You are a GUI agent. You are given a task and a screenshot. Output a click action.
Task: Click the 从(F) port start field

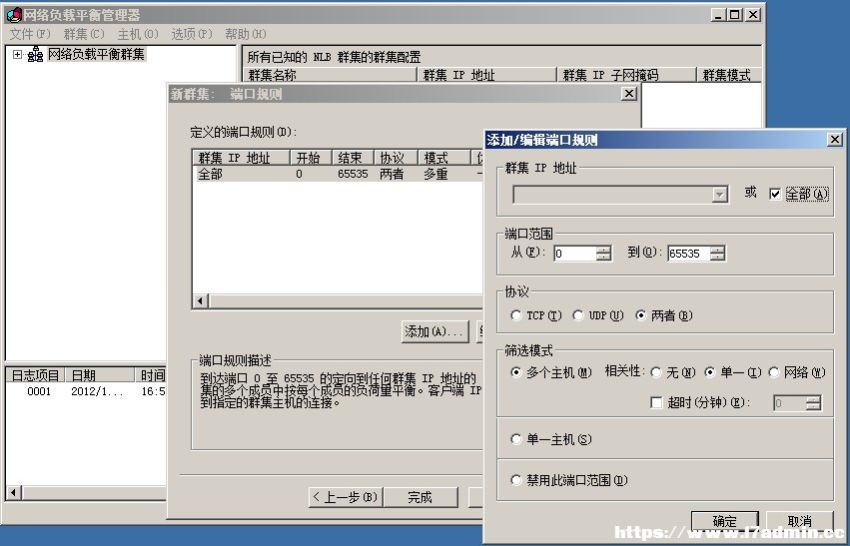tap(574, 253)
